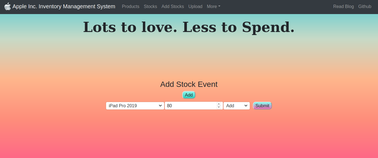The width and height of the screenshot is (378, 158).
Task: Click the Apple logo in navbar
Action: tap(7, 6)
